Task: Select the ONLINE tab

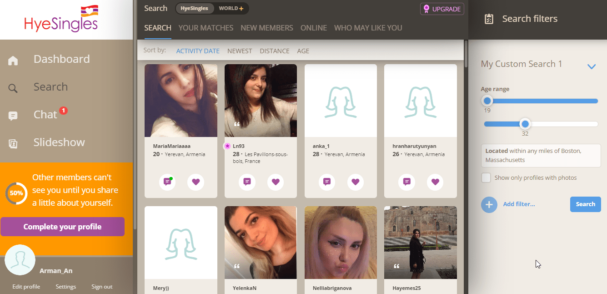Action: click(314, 28)
